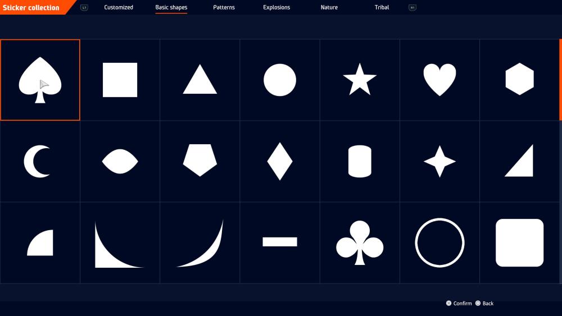This screenshot has width=562, height=316.
Task: Pick the right triangle sticker
Action: pyautogui.click(x=519, y=162)
